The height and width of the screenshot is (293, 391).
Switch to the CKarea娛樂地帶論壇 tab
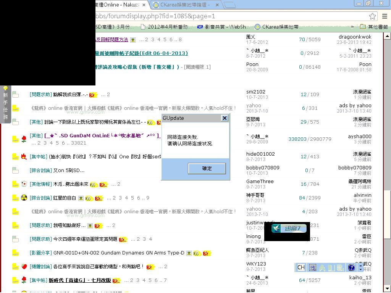point(186,5)
